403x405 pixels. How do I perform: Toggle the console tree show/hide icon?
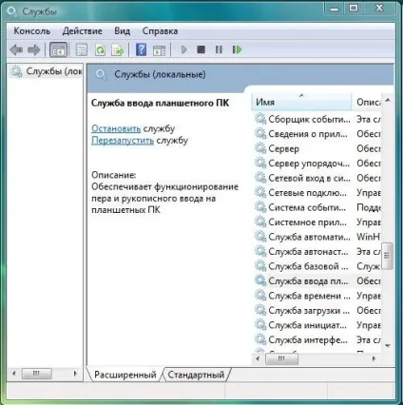(x=58, y=49)
